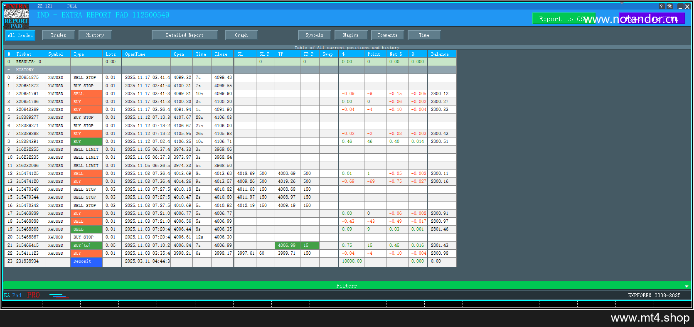Image resolution: width=694 pixels, height=327 pixels.
Task: Click the title IND - EXTRA REPORT PAD 112500549
Action: [103, 15]
